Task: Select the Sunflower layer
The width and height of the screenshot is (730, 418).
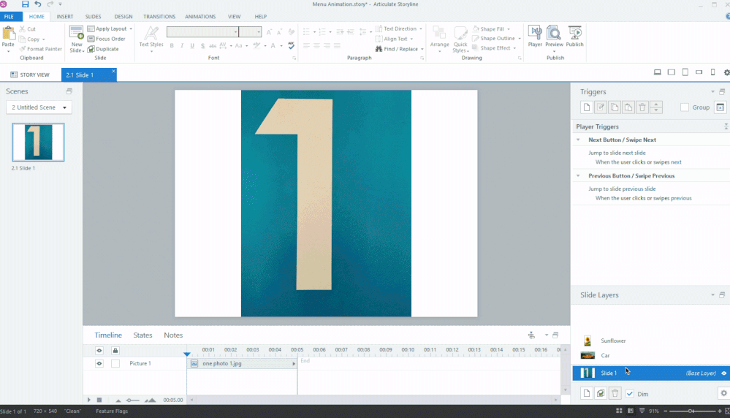Action: point(613,341)
